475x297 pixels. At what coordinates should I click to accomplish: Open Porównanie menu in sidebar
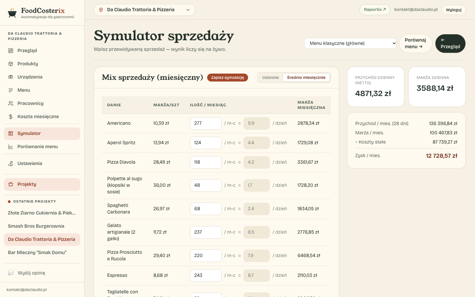pyautogui.click(x=42, y=147)
